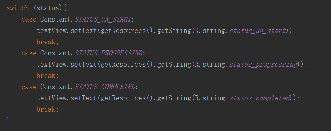Click the STATUS_PROGRESSING constant
Viewport: 331px width, 131px height.
click(108, 53)
